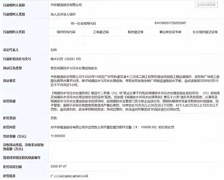The width and height of the screenshot is (224, 180).
Task: Click the 处罚内容 label
Action: [9, 127]
